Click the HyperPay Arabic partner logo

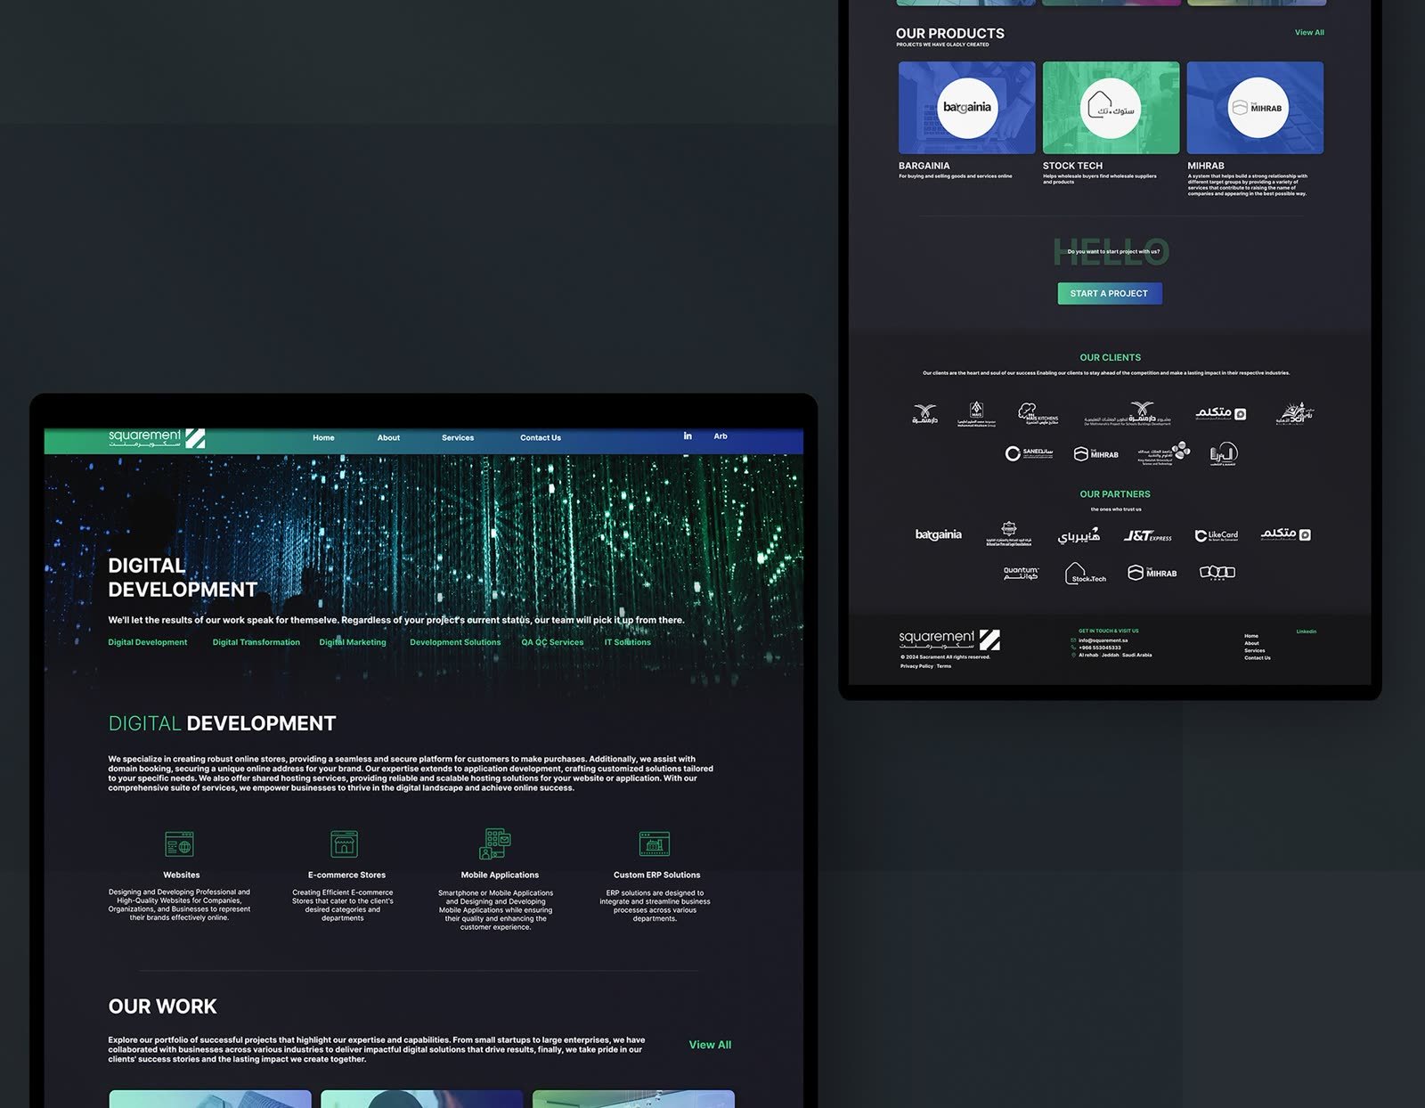coord(1079,535)
